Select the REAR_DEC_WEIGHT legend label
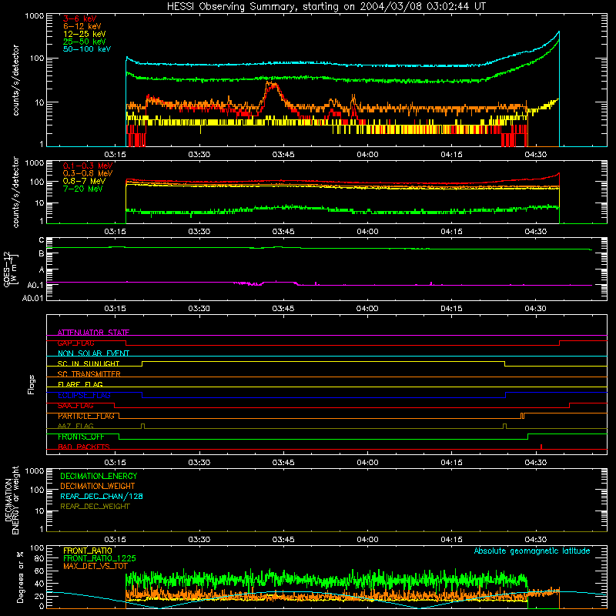The height and width of the screenshot is (616, 616). point(95,507)
